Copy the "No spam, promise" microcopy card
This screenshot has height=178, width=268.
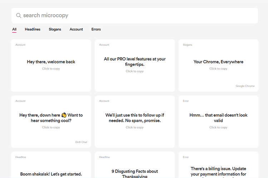coord(135,118)
